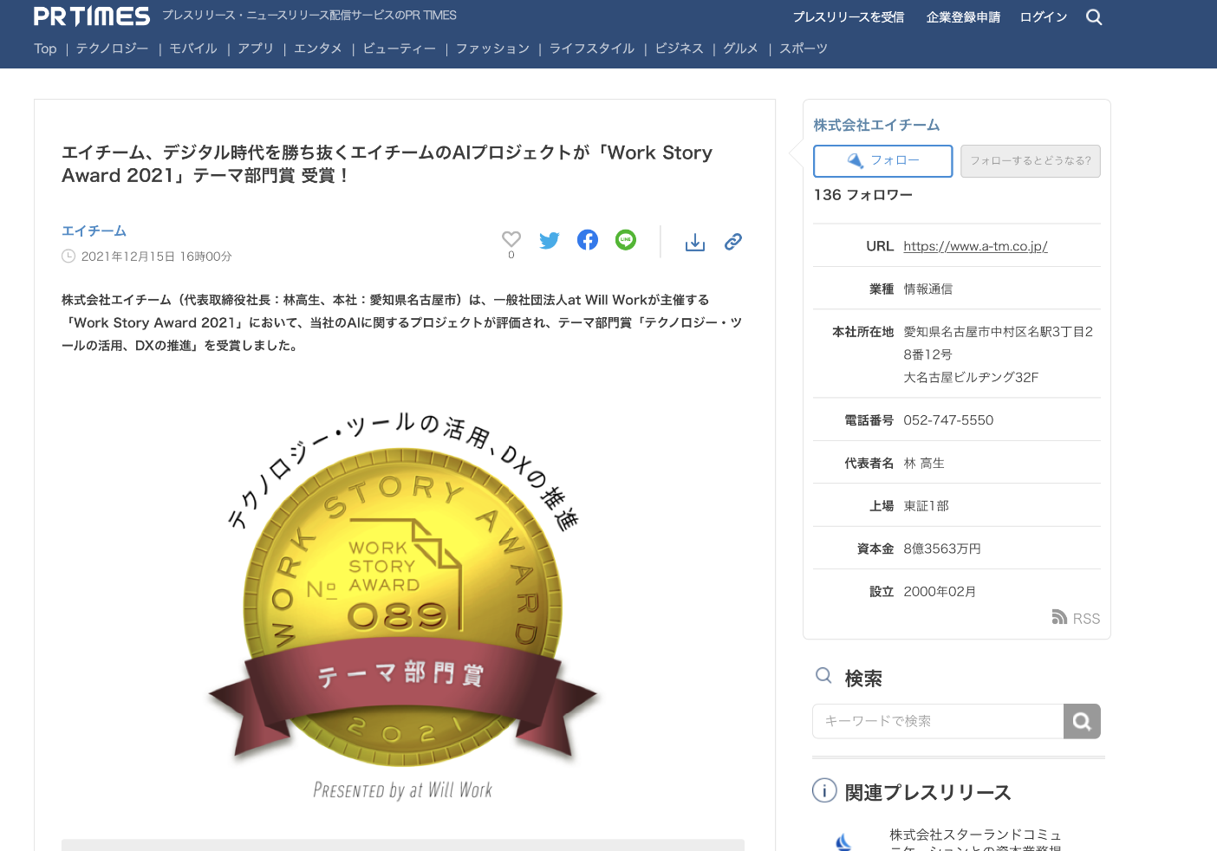1217x851 pixels.
Task: Open the グルメ category
Action: (x=741, y=49)
